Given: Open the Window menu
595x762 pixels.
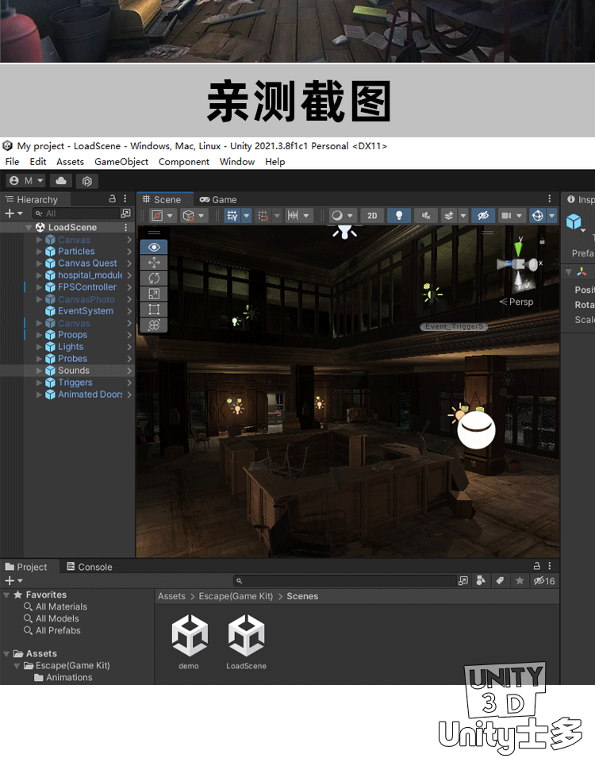Looking at the screenshot, I should pyautogui.click(x=237, y=161).
